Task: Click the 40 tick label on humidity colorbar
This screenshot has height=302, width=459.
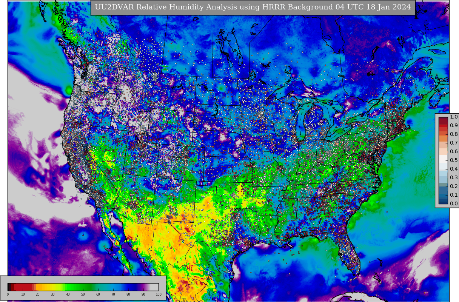Action: (68, 294)
